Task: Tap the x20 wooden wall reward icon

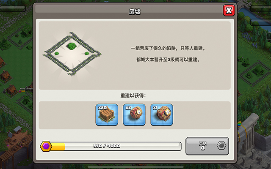Action: [107, 114]
